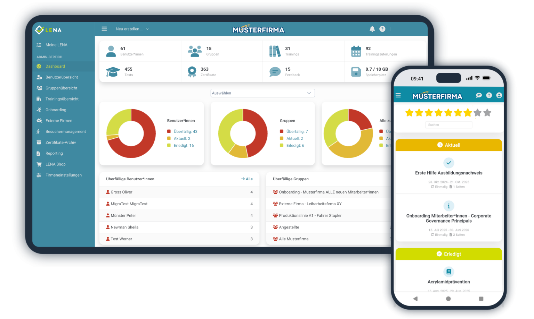Click the Erste Hilfe Ausbildungsnachweis training

[x=448, y=173]
